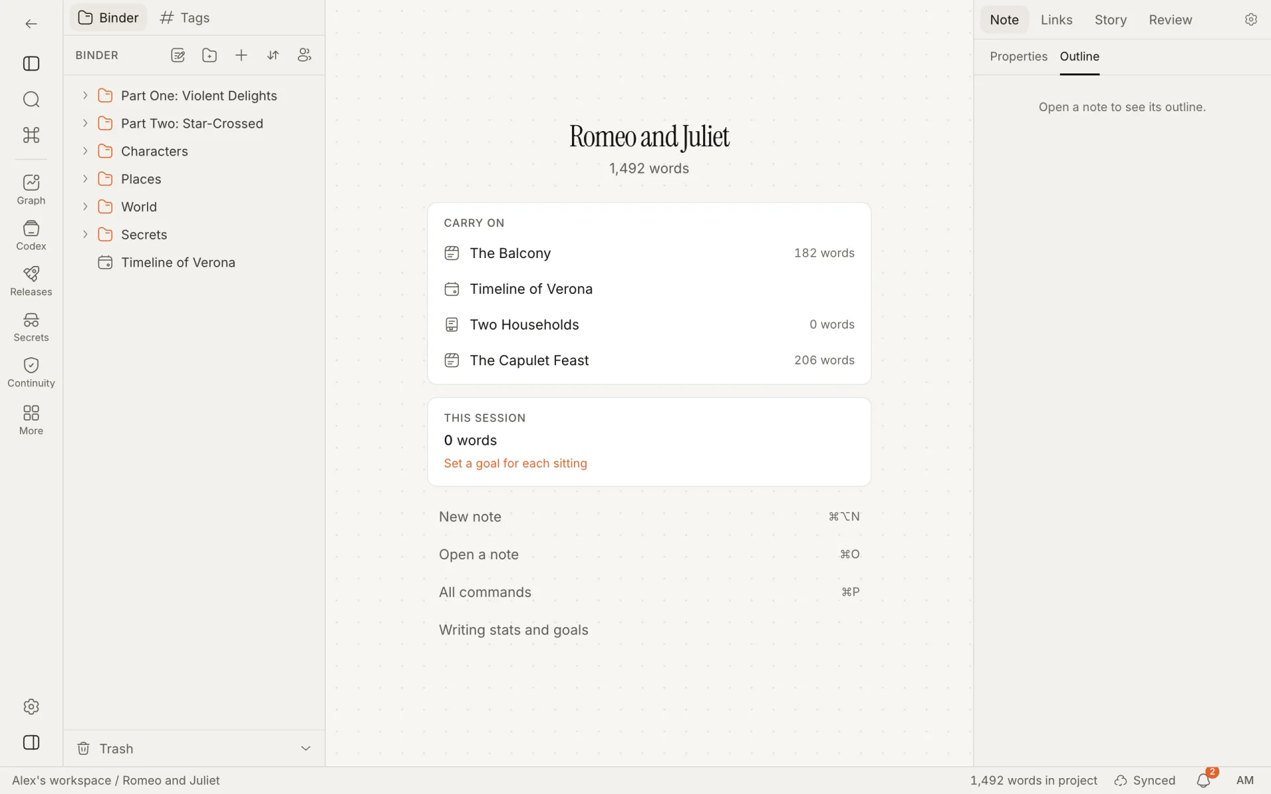Open the command palette icon
Image resolution: width=1271 pixels, height=794 pixels.
31,135
